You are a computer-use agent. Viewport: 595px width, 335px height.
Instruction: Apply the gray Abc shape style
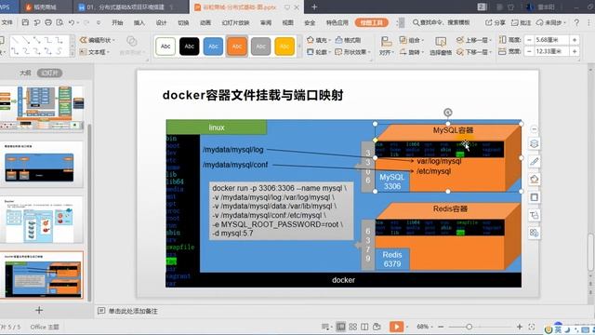click(x=260, y=47)
